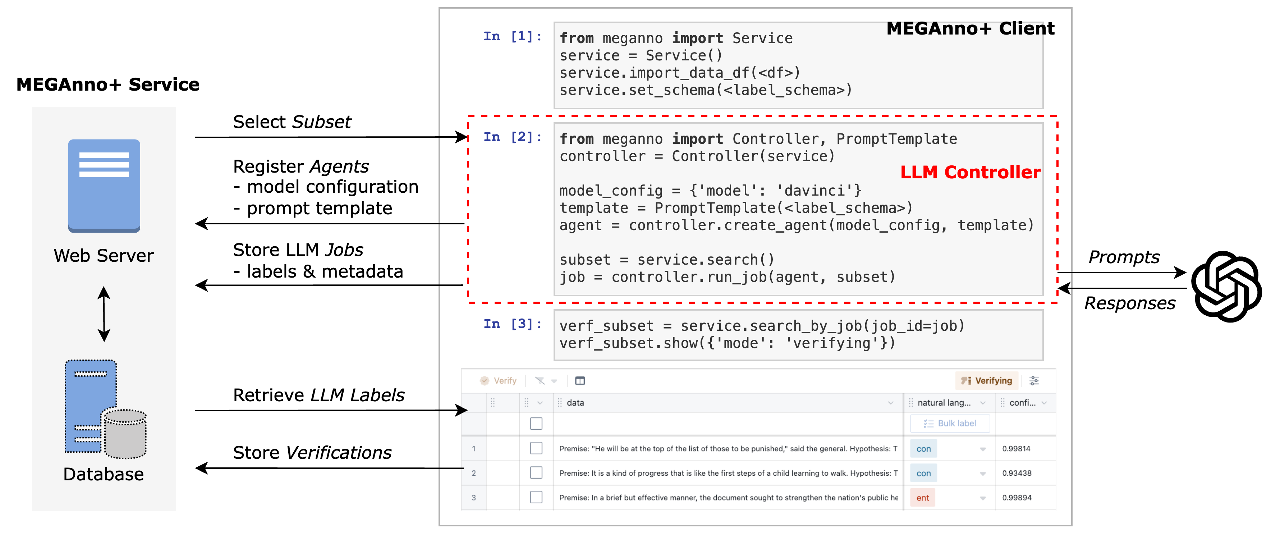
Task: Tick the checkbox for row 2
Action: coord(536,473)
